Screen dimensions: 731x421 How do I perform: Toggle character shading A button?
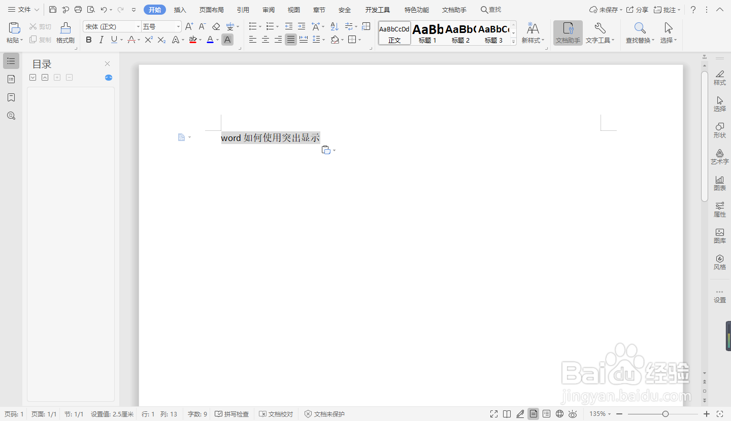coord(227,40)
